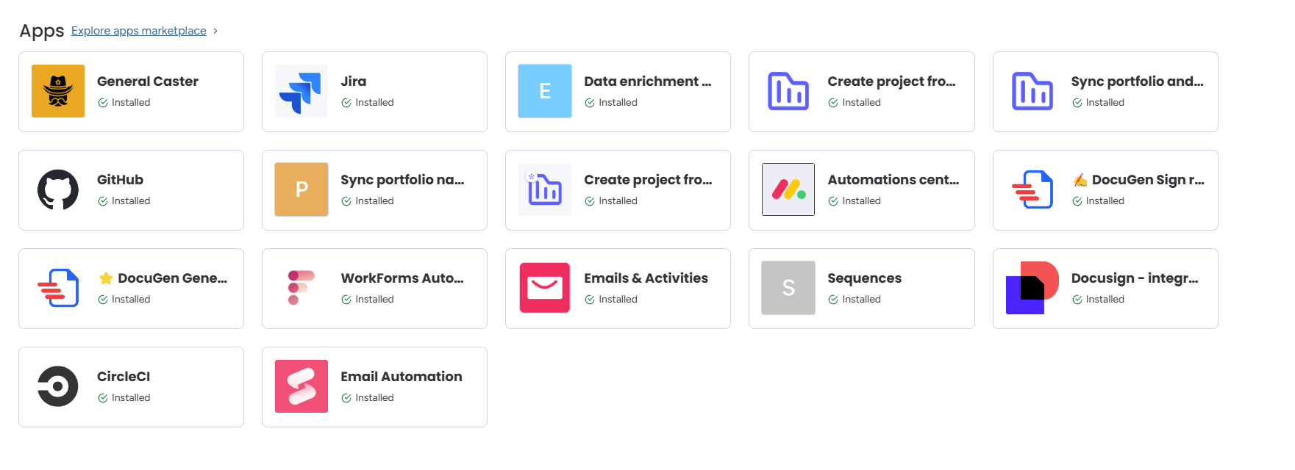1295x470 pixels.
Task: Click the star emoji beside DocuGen Gene...
Action: coord(106,278)
